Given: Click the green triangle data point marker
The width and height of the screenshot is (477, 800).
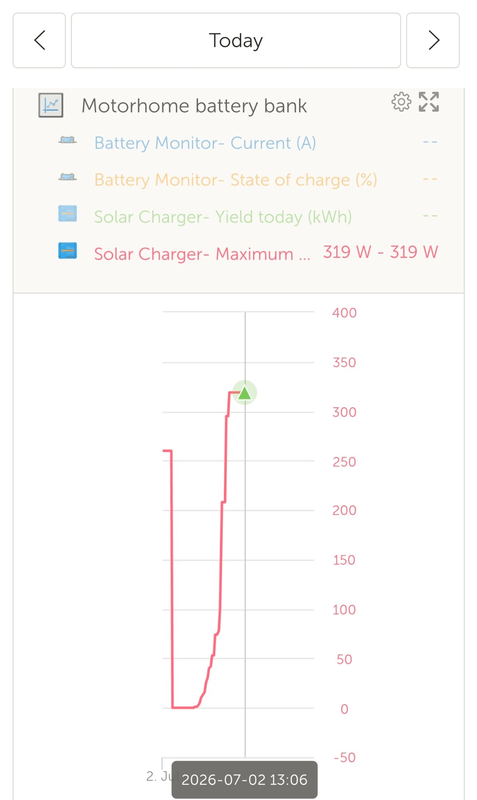Looking at the screenshot, I should (x=245, y=393).
